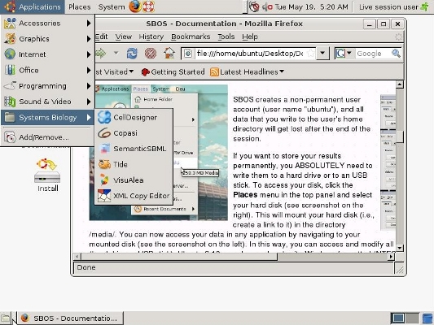This screenshot has width=434, height=325.
Task: Open Most Visited bookmarks dropdown
Action: pos(114,71)
